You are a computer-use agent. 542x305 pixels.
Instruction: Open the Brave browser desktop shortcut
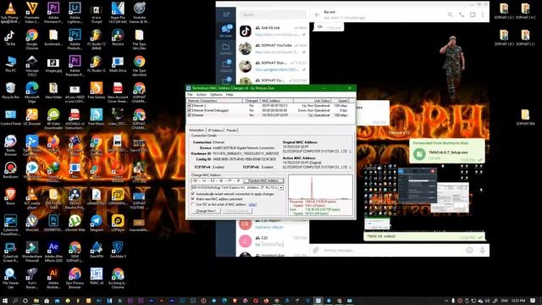point(10,197)
